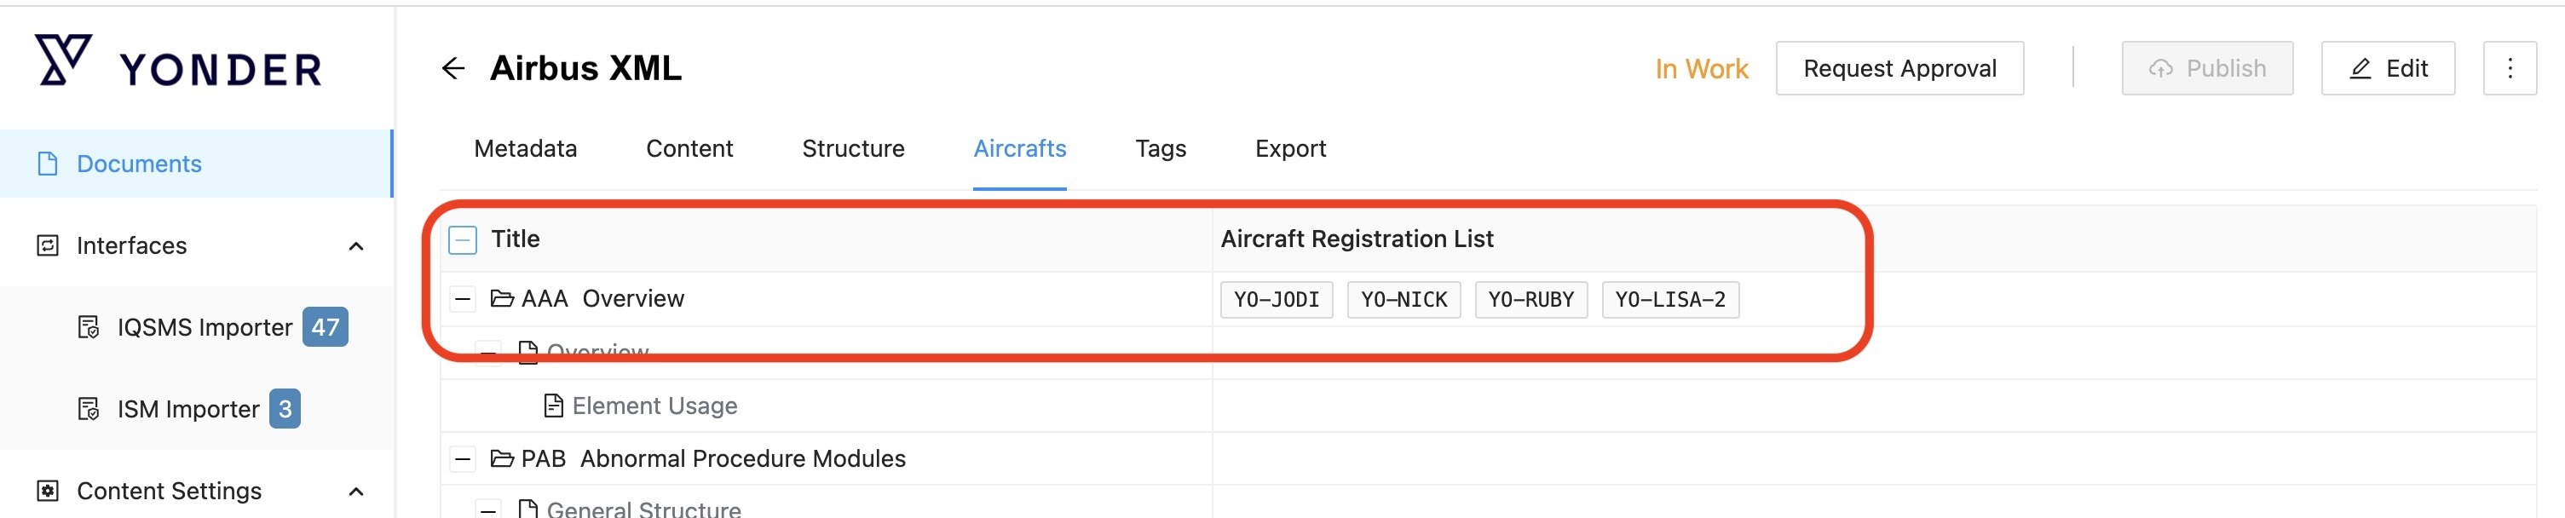
Task: Click the Request Approval button
Action: tap(1899, 69)
